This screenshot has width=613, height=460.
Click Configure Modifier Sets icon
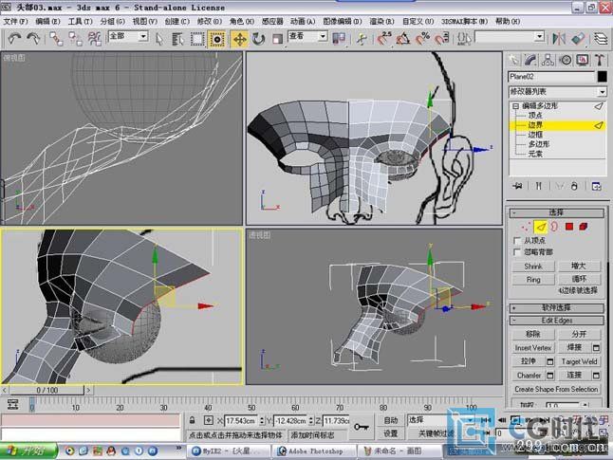pos(596,186)
